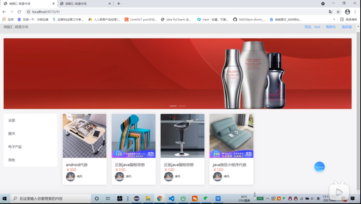
Task: Close the second 微服汇-跳蚤市场 tab
Action: (110, 4)
